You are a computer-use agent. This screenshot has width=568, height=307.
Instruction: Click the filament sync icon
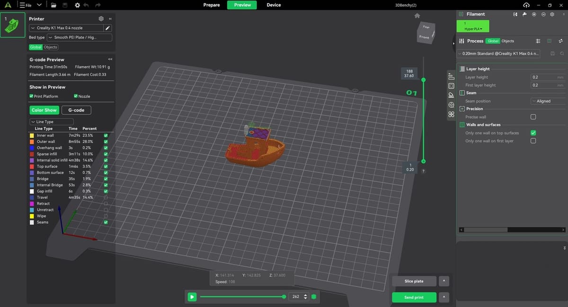[x=515, y=14]
